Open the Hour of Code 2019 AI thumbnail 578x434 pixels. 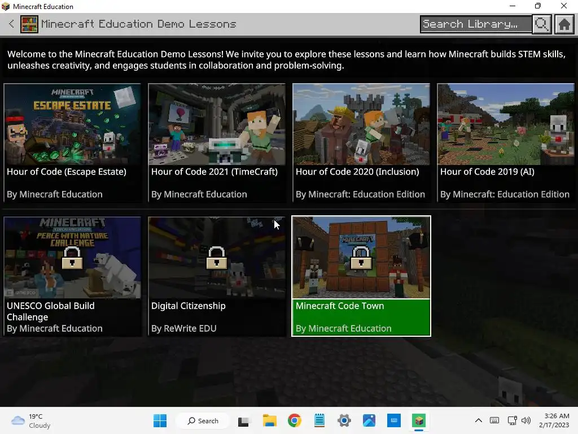click(506, 124)
